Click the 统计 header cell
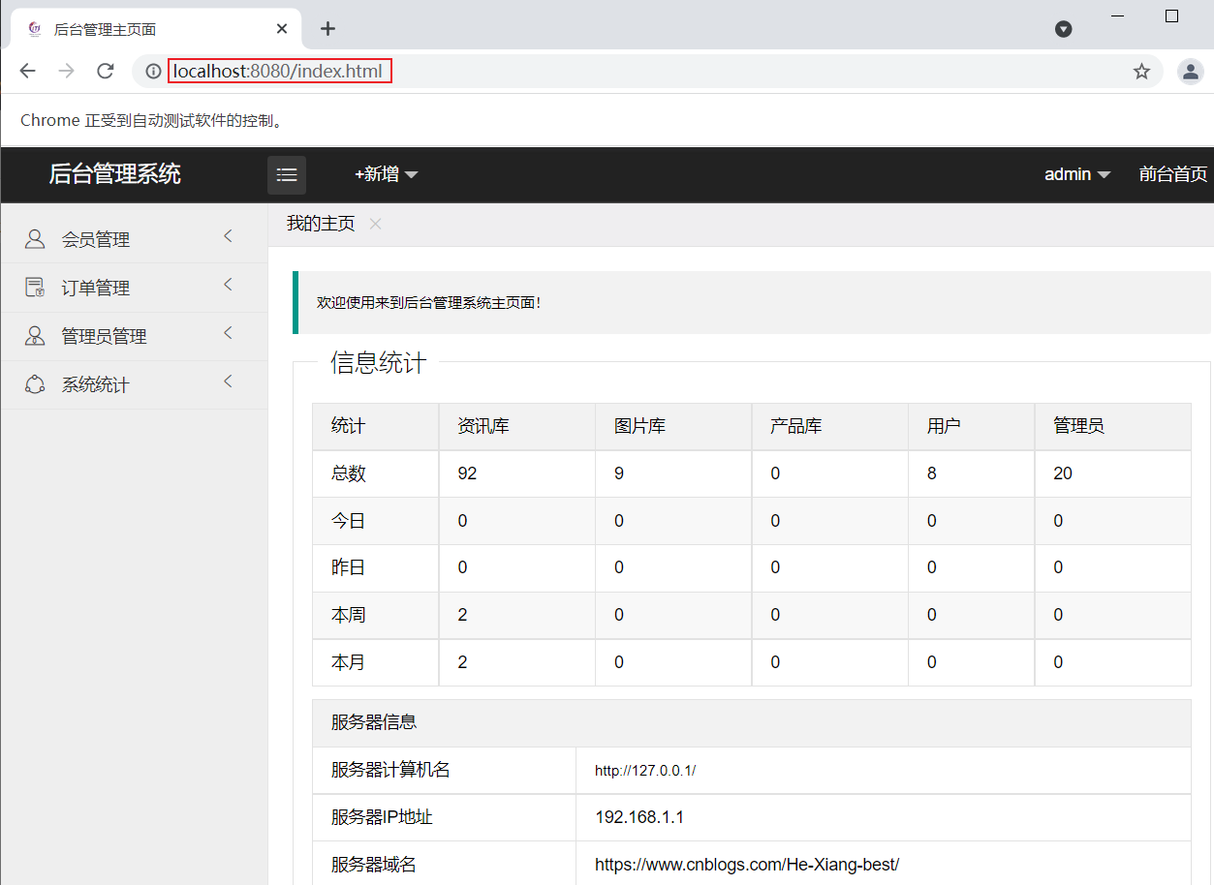Viewport: 1214px width, 885px height. pos(349,426)
